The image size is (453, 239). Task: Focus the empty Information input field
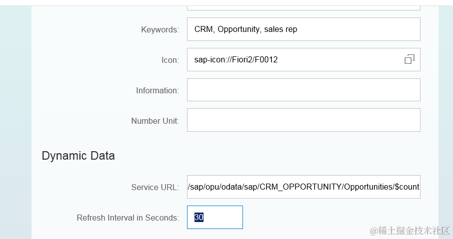coord(303,90)
